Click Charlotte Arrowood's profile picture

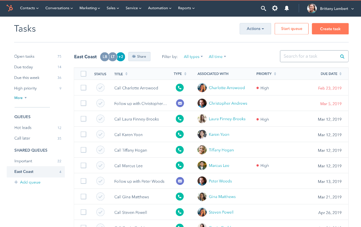pyautogui.click(x=202, y=87)
